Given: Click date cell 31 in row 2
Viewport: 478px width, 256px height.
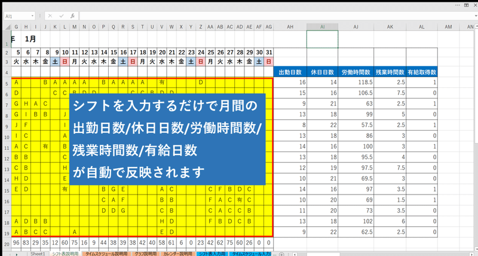Looking at the screenshot, I should click(x=268, y=53).
